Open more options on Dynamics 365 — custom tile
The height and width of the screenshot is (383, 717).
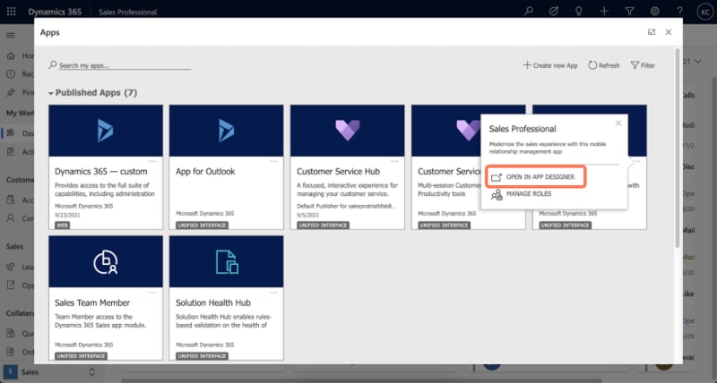pos(152,161)
